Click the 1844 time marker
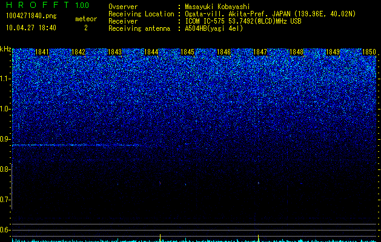This screenshot has width=381, height=242. [151, 52]
